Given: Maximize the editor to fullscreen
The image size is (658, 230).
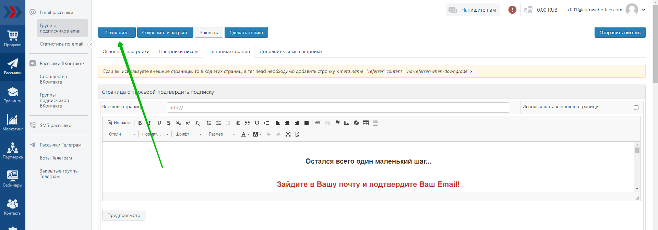Looking at the screenshot, I should tap(288, 134).
